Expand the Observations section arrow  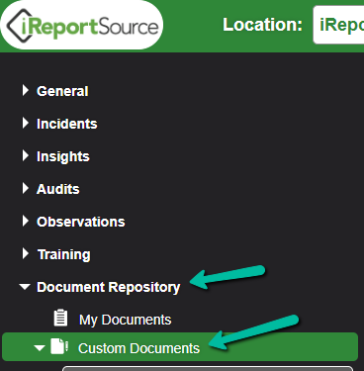pos(26,221)
